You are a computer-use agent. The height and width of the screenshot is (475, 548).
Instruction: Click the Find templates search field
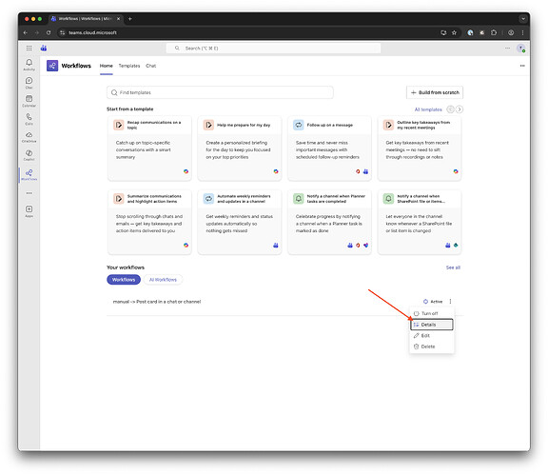(220, 92)
